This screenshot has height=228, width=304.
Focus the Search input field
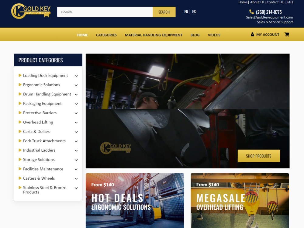click(x=105, y=12)
